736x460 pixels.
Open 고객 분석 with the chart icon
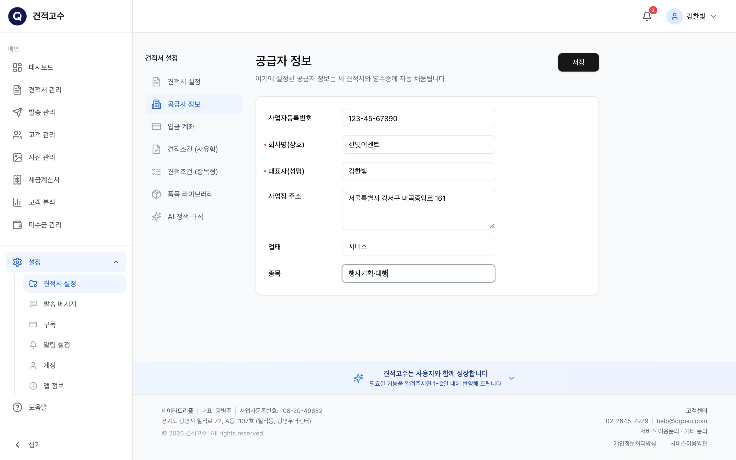click(66, 202)
